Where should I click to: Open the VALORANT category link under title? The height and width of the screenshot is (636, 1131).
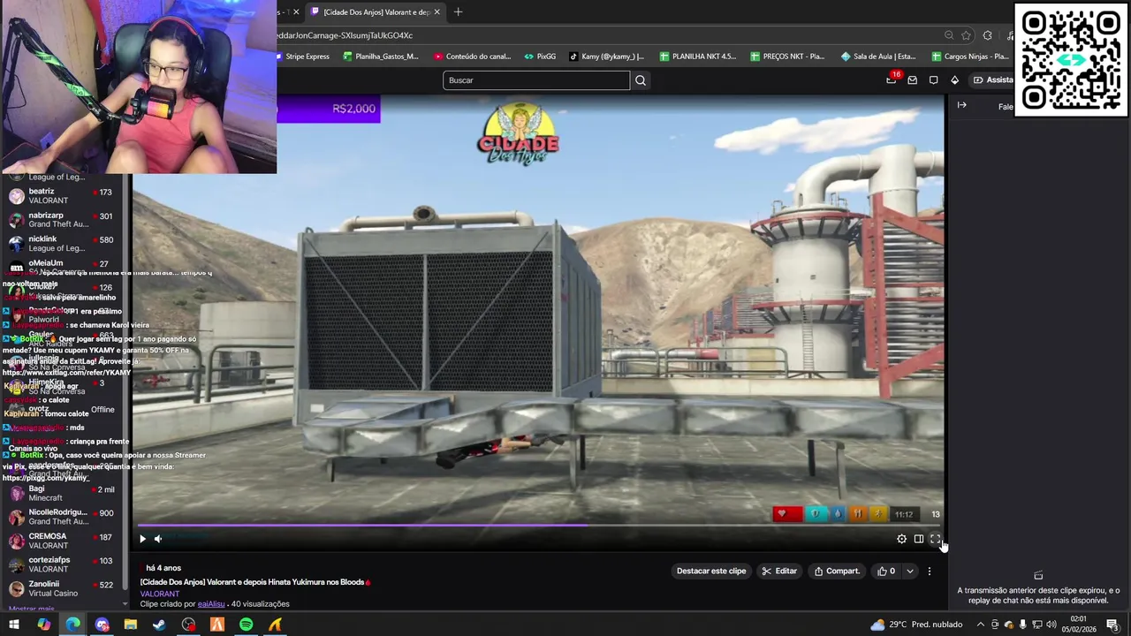(159, 594)
